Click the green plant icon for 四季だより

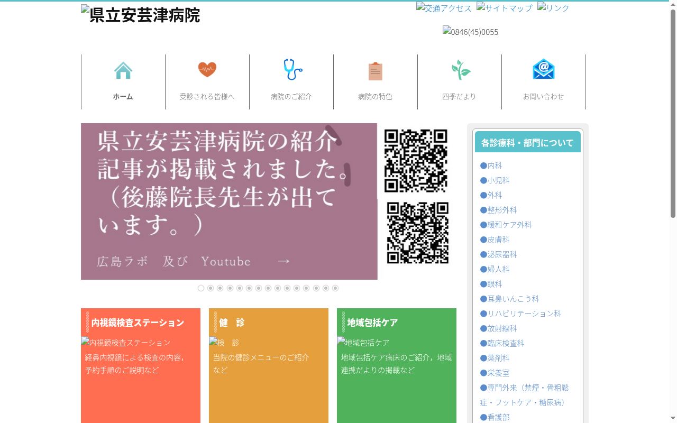click(x=460, y=70)
